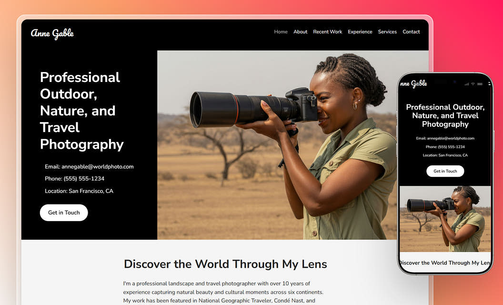Click the Anne Gable logo on desktop site
The height and width of the screenshot is (305, 503).
[52, 33]
